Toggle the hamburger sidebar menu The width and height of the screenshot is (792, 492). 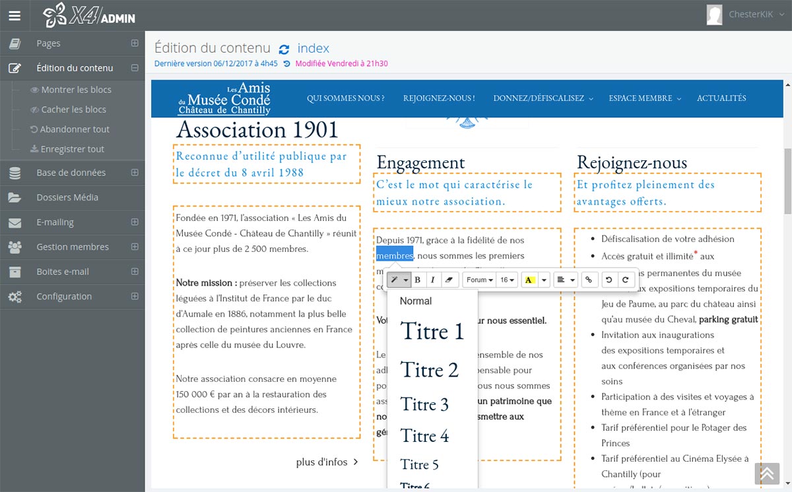[15, 15]
